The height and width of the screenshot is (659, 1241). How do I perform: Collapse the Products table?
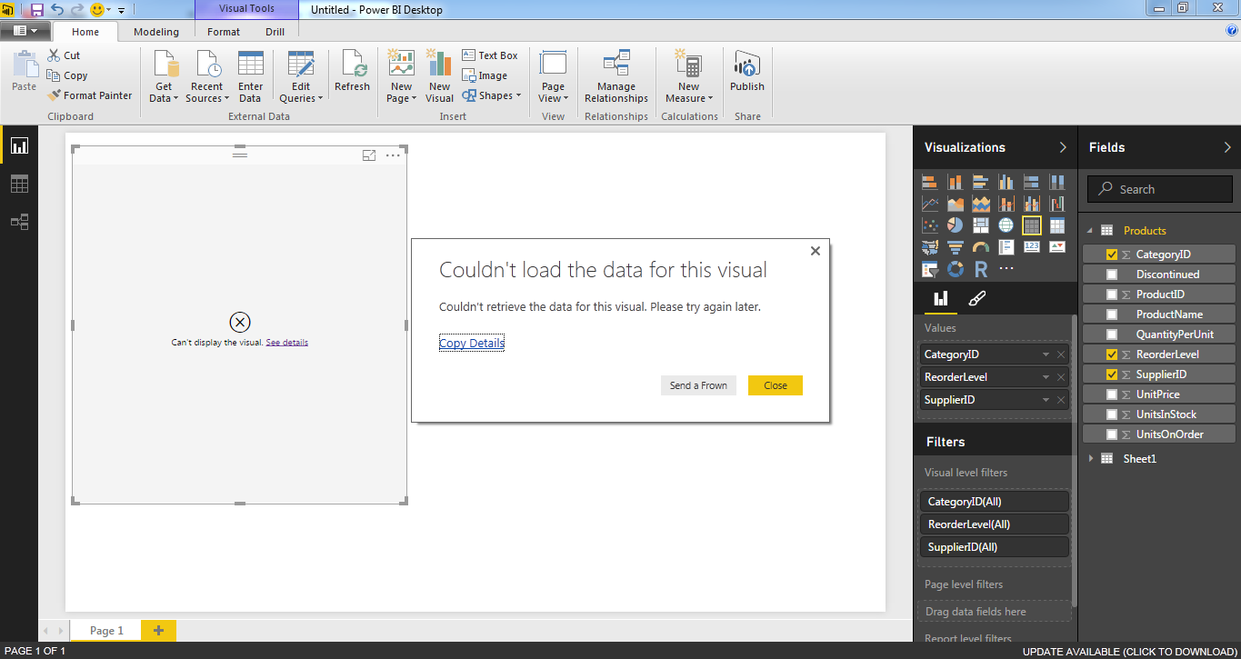coord(1090,231)
